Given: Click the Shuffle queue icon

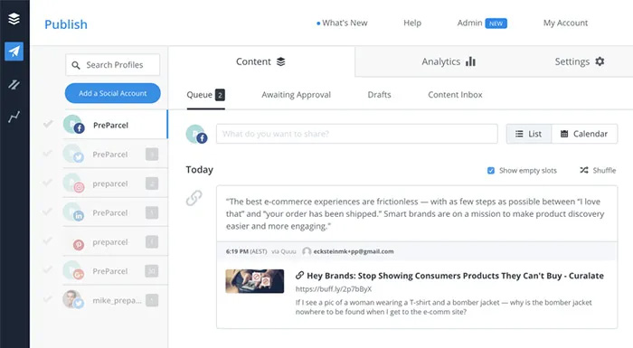Looking at the screenshot, I should click(584, 170).
